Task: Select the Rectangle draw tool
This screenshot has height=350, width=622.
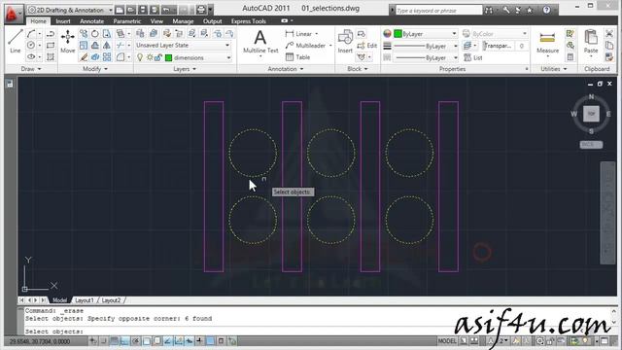Action: tap(51, 46)
